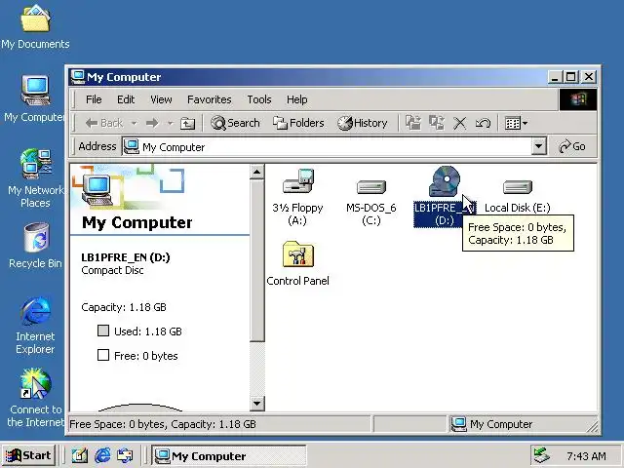Click the Copy To toolbar icon
The width and height of the screenshot is (624, 468).
pos(437,123)
